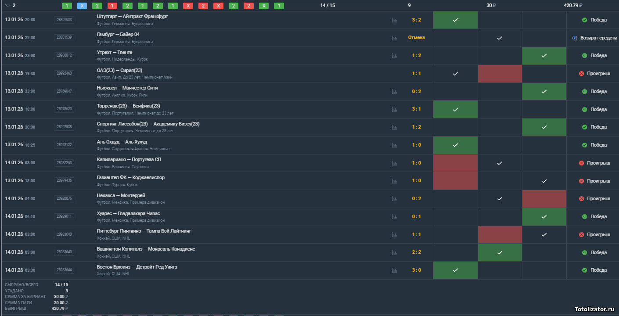Click the blue X outcome badge in header

click(x=82, y=6)
